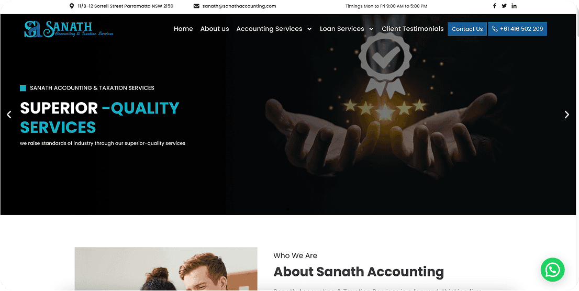Click the envelope email icon

(196, 6)
